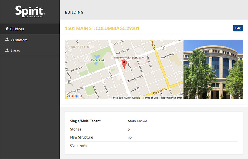Click the Palmetto Health Baptist hospital icon
Image resolution: width=248 pixels, height=159 pixels.
pos(143,58)
